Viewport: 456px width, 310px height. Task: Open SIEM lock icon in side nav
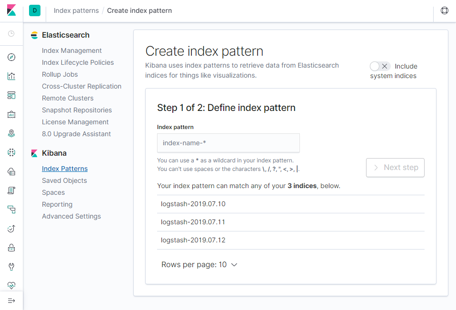pyautogui.click(x=11, y=248)
